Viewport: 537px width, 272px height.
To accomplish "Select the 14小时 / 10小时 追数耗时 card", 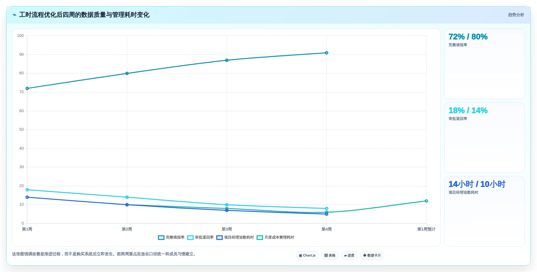I will tap(484, 211).
